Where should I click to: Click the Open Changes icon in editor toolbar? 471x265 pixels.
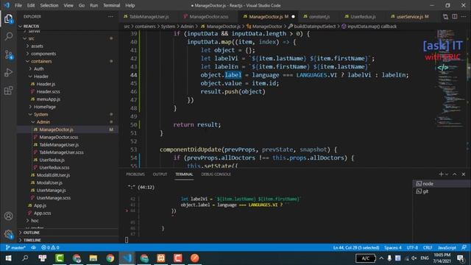[x=445, y=16]
